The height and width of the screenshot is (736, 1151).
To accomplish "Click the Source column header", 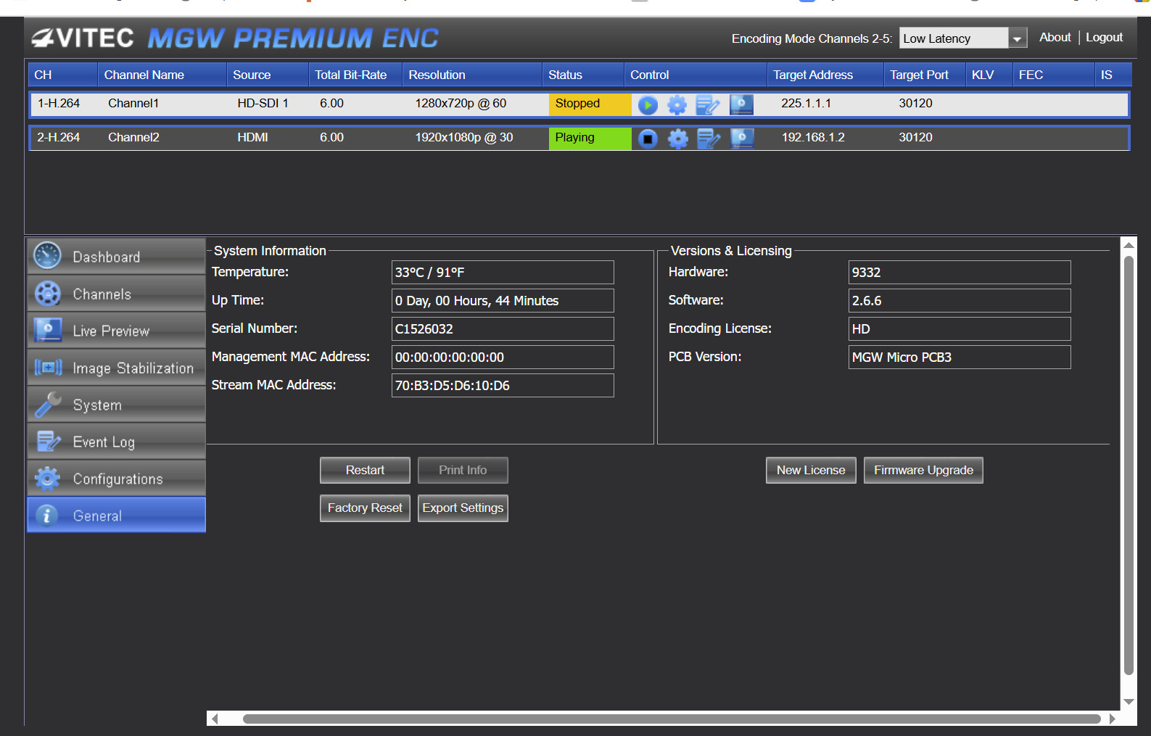I will 268,75.
